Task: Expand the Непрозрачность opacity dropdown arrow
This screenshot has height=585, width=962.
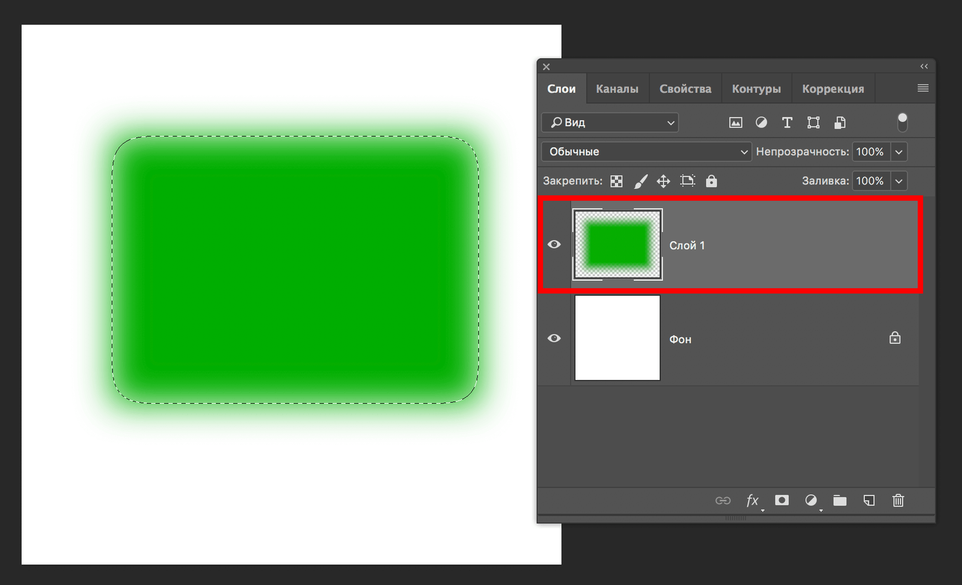Action: pyautogui.click(x=899, y=152)
